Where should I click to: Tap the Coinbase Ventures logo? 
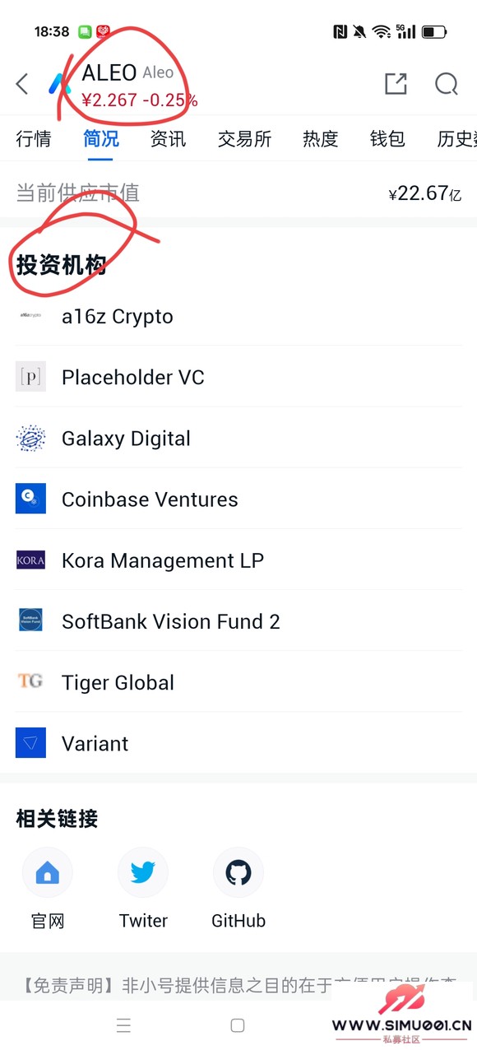30,499
